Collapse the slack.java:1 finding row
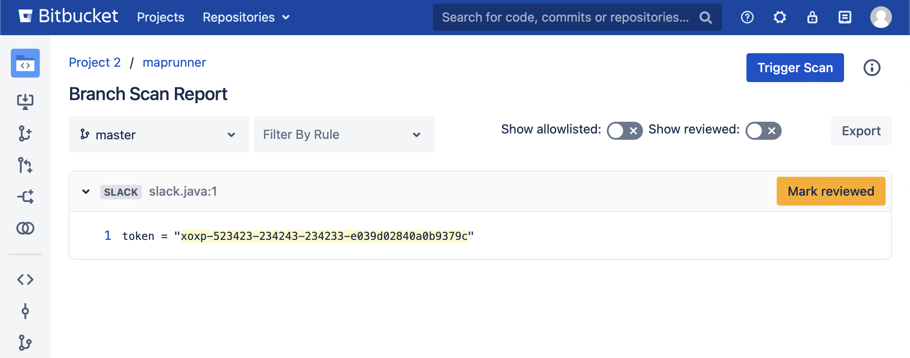The image size is (910, 358). (x=86, y=192)
